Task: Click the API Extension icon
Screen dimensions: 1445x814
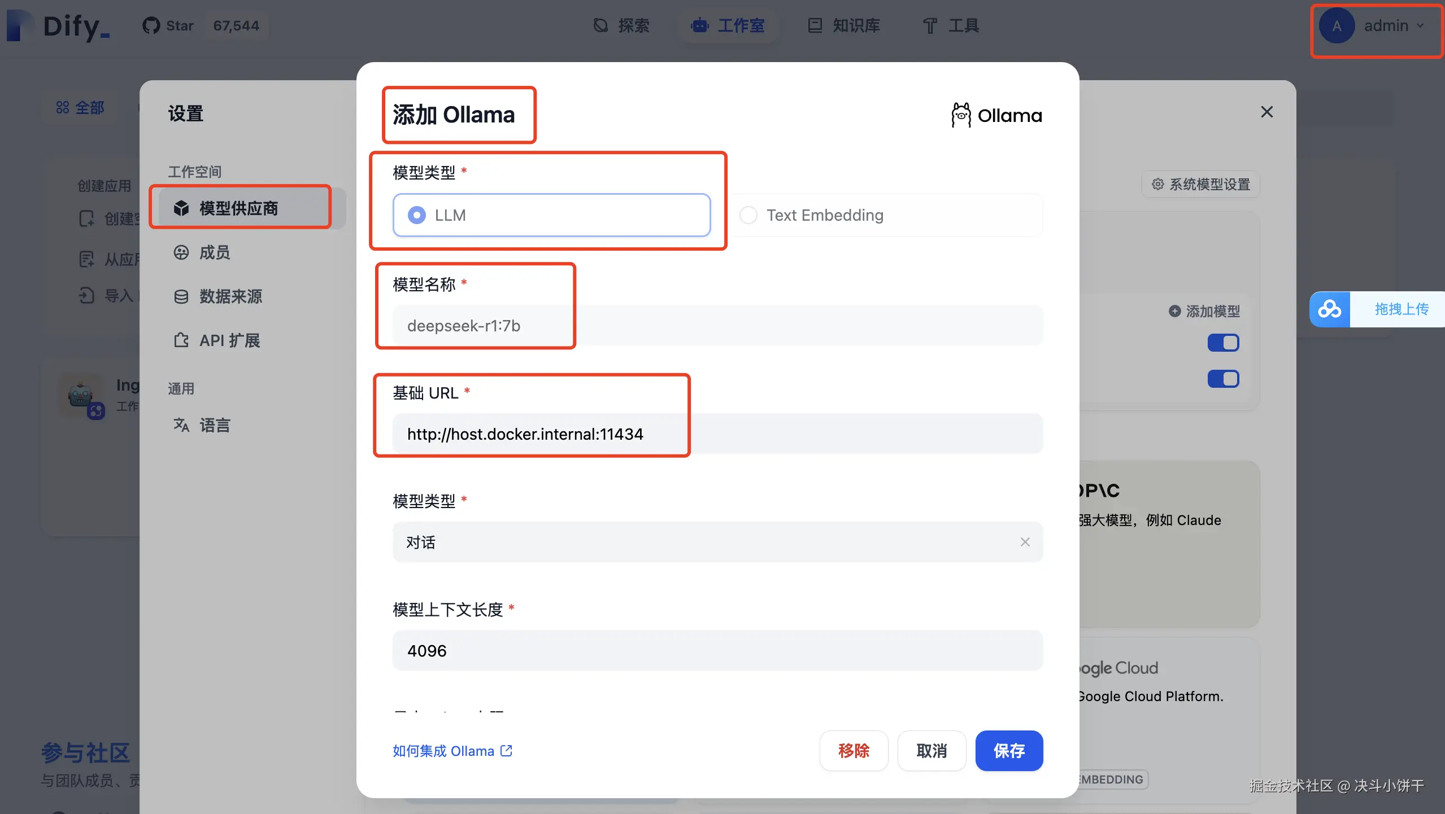Action: [181, 340]
